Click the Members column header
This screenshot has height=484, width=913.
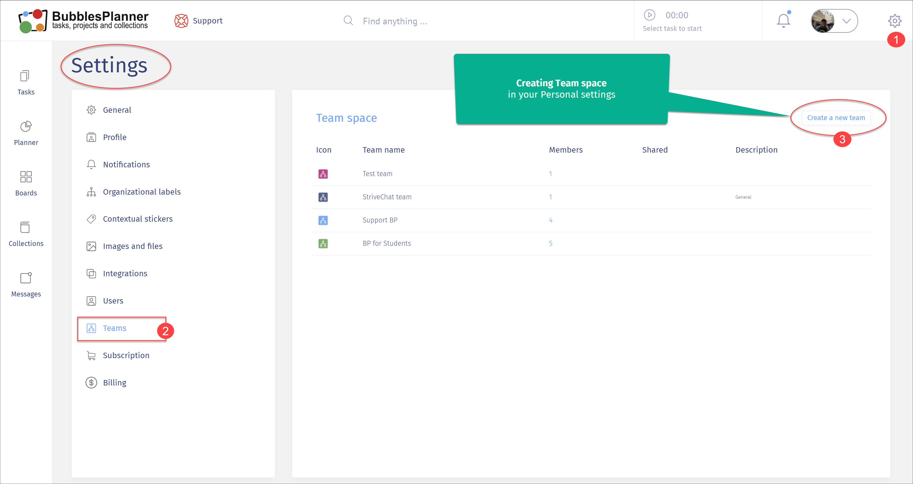565,150
